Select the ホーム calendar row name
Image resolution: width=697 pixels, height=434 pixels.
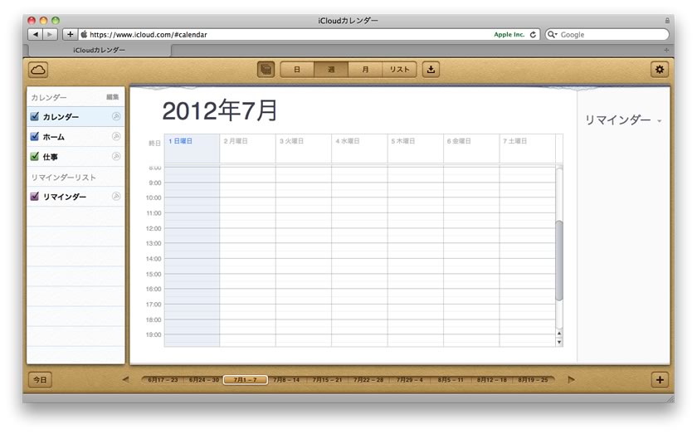(54, 137)
